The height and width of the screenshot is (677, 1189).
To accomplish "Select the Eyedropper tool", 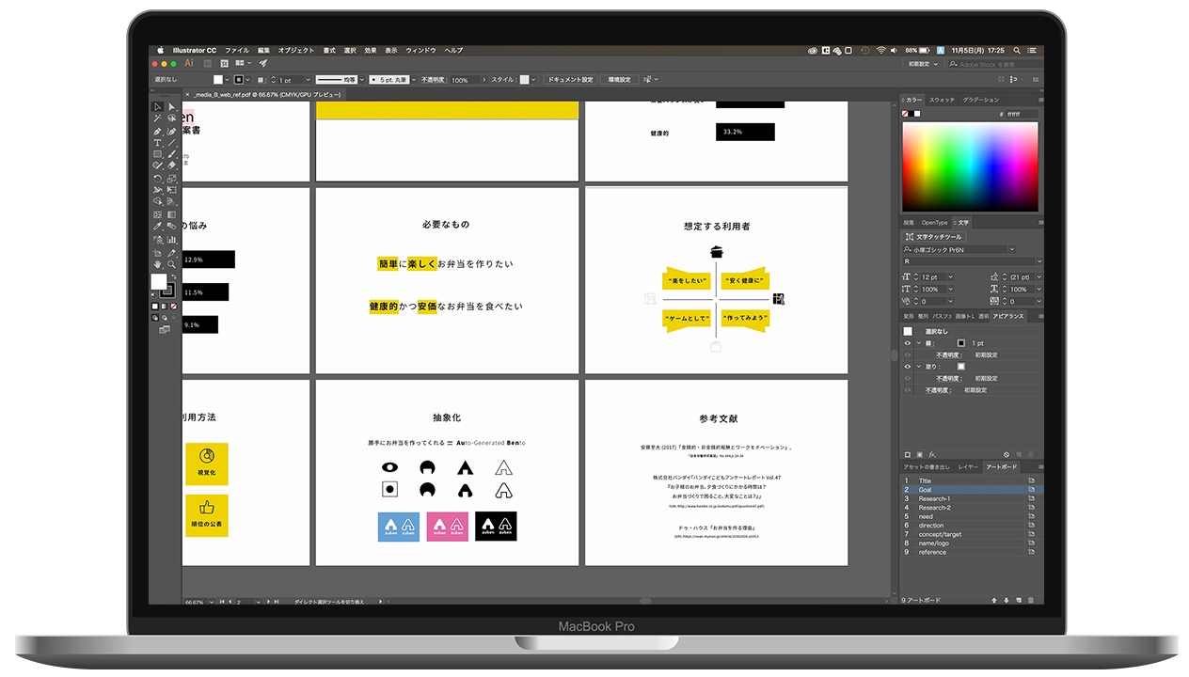I will [x=158, y=226].
